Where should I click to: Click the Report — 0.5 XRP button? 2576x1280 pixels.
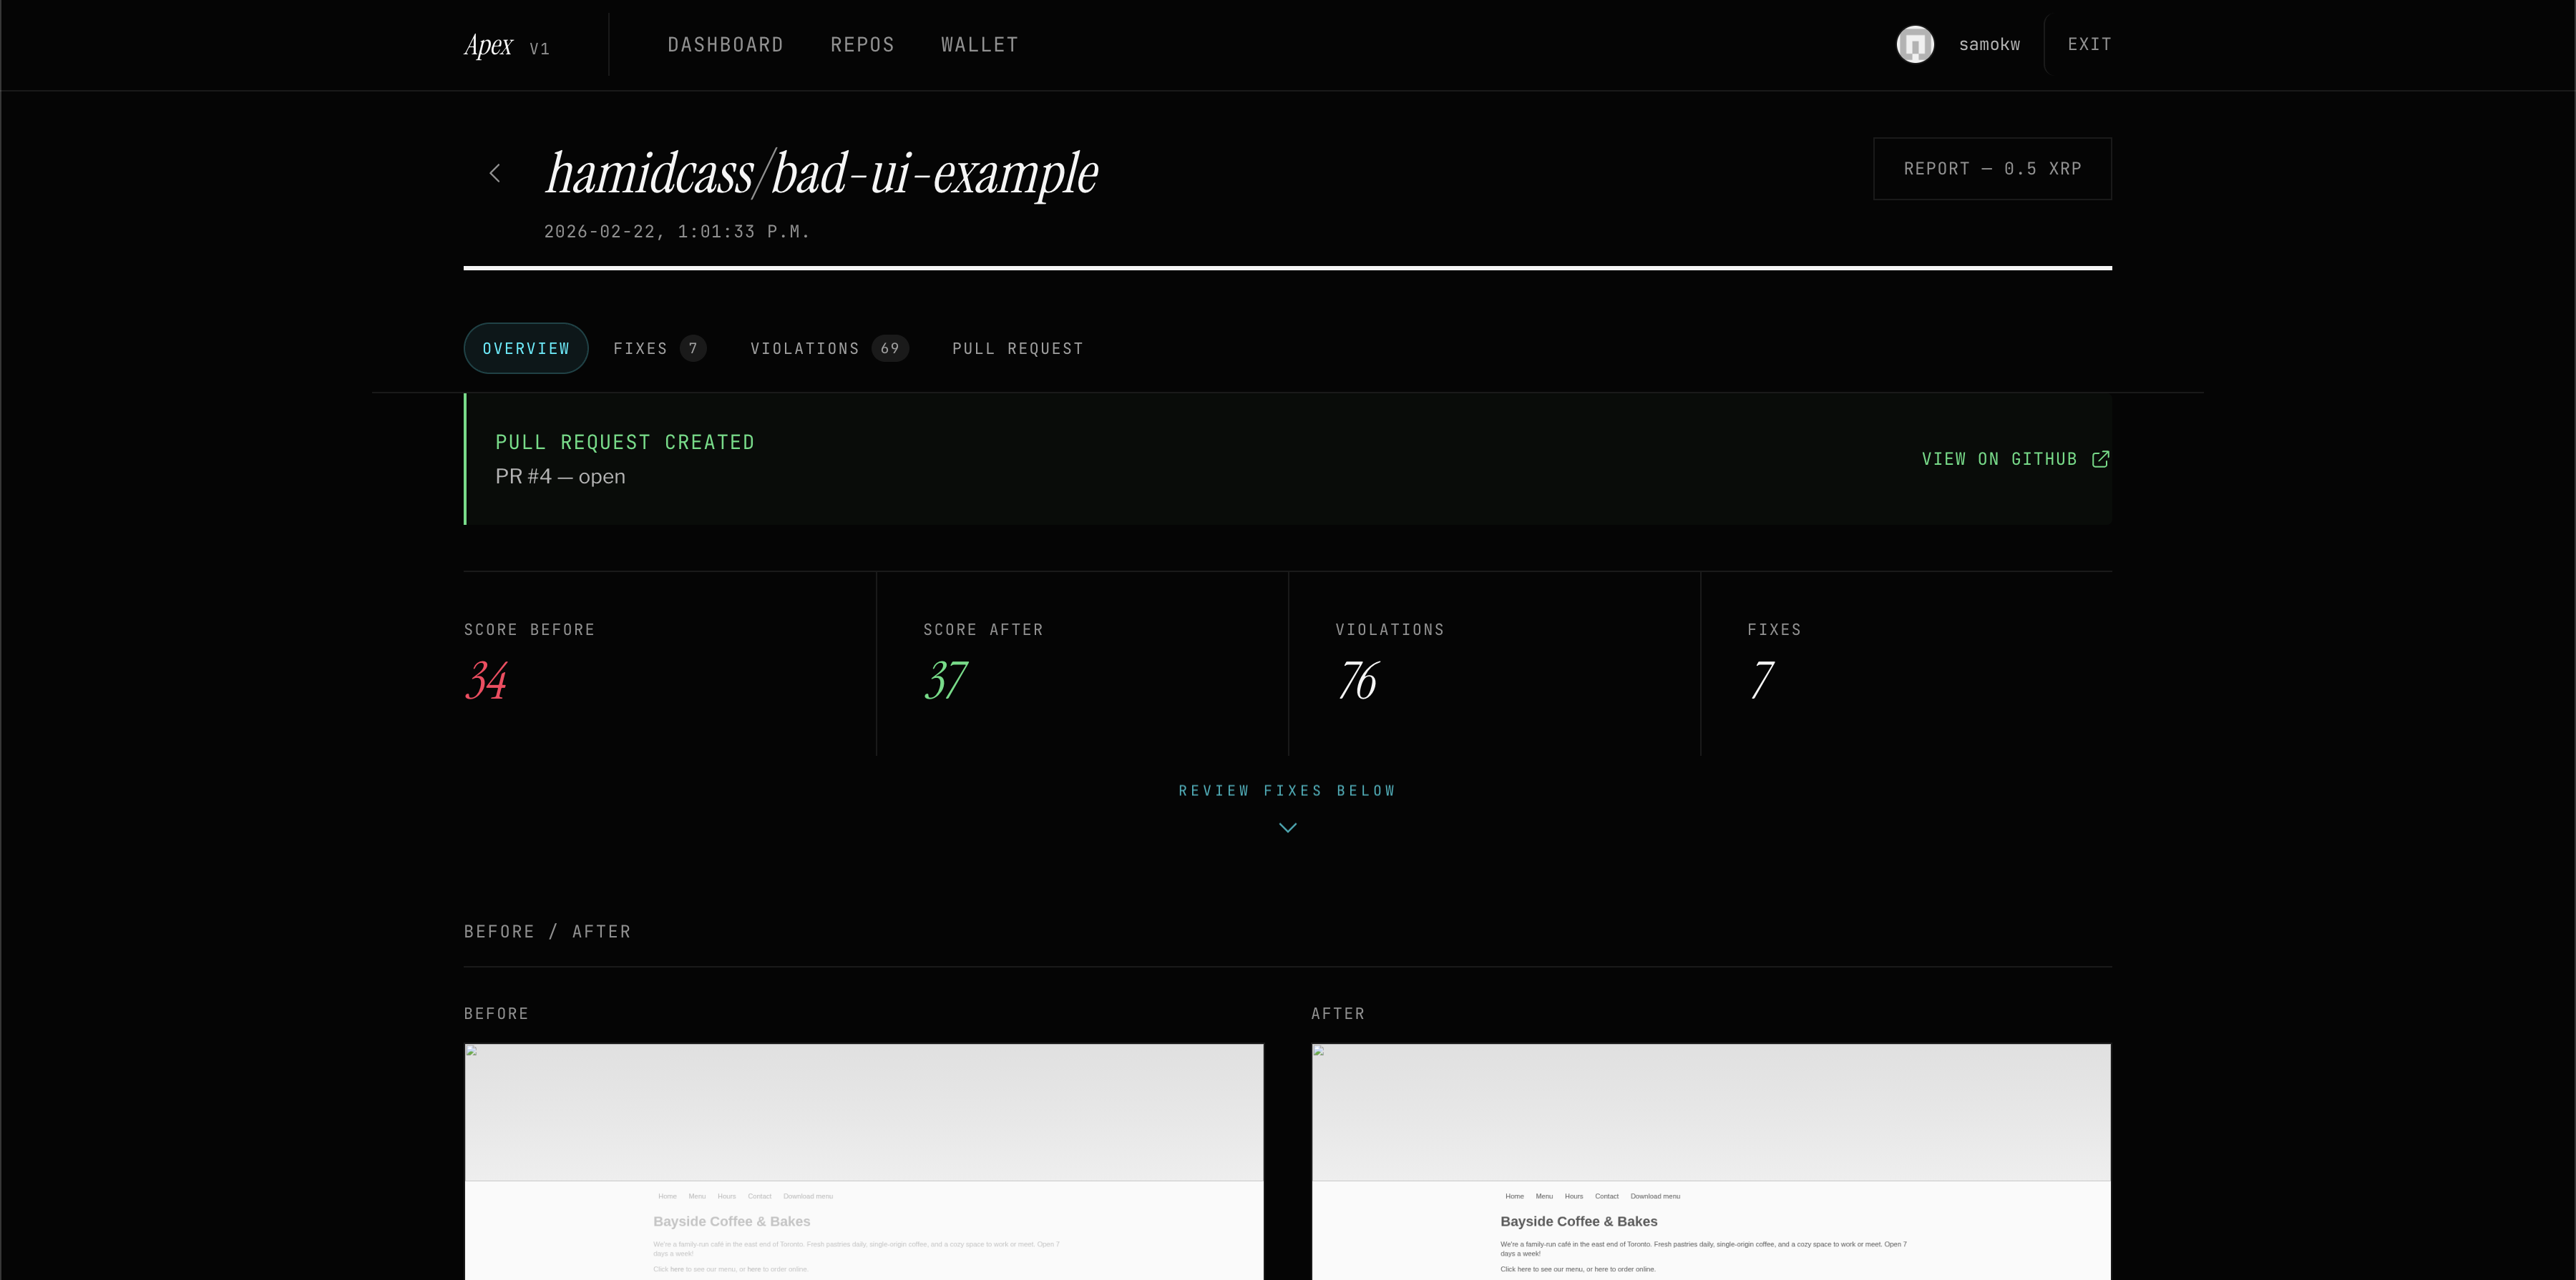[1991, 169]
